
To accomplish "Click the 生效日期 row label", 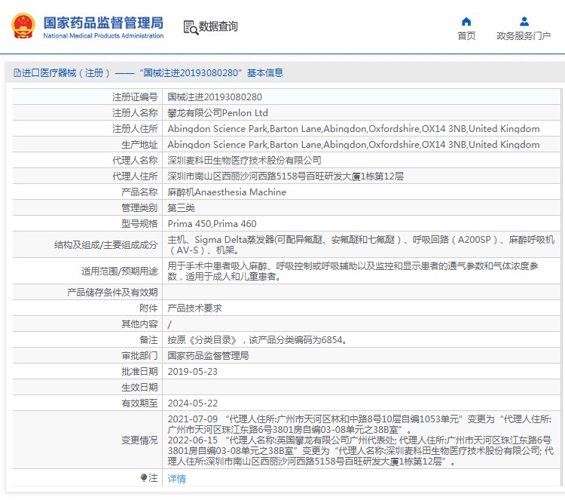I will pos(139,388).
